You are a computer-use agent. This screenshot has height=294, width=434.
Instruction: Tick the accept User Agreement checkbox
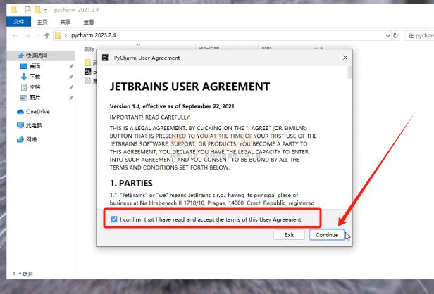pos(113,219)
